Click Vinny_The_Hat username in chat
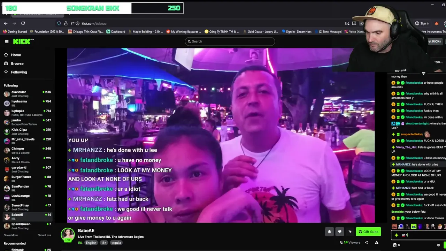 coord(407,147)
